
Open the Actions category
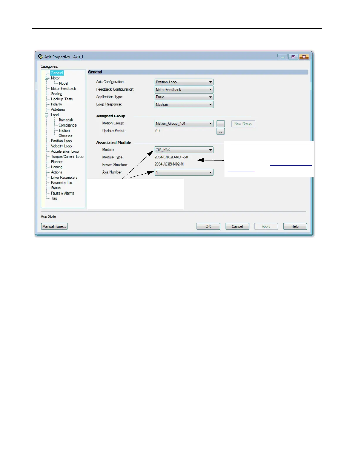[x=56, y=173]
